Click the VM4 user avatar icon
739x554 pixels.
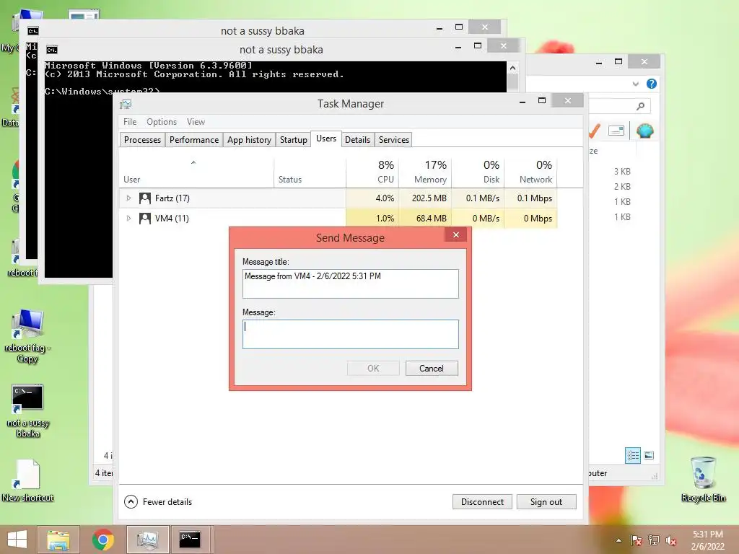[144, 219]
